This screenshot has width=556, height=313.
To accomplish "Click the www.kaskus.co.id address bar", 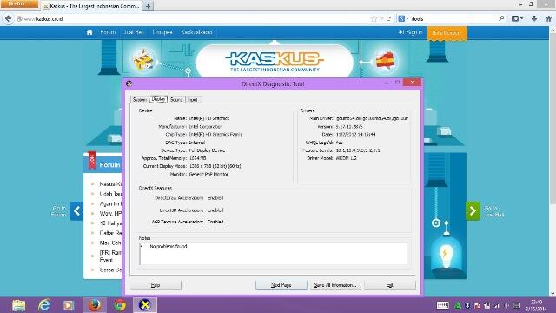I will tap(191, 18).
